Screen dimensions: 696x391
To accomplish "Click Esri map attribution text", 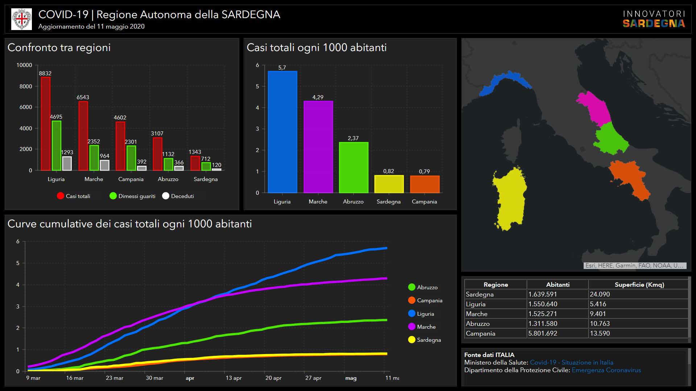I will pyautogui.click(x=634, y=265).
